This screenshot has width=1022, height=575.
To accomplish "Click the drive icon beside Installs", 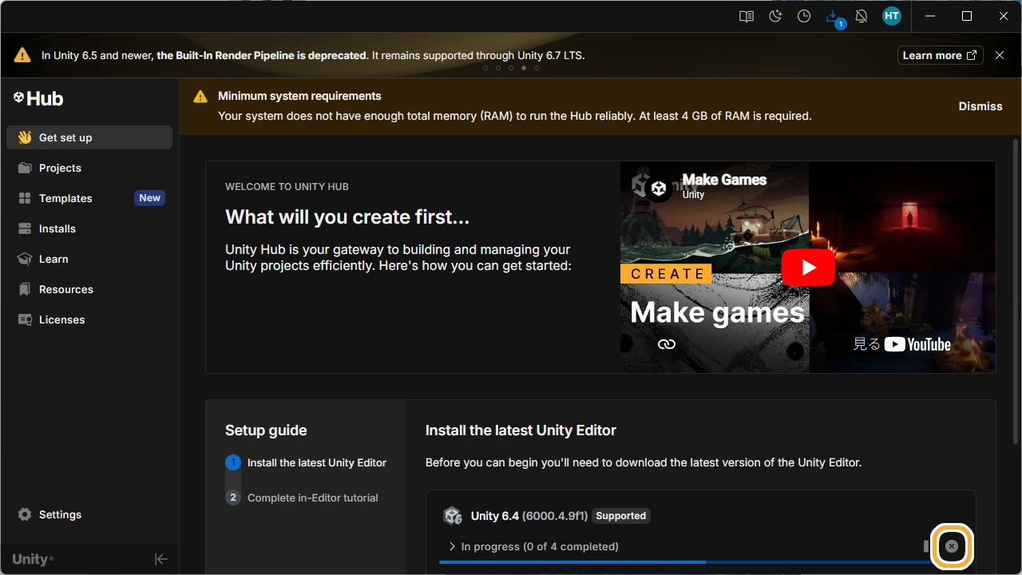I will 25,228.
